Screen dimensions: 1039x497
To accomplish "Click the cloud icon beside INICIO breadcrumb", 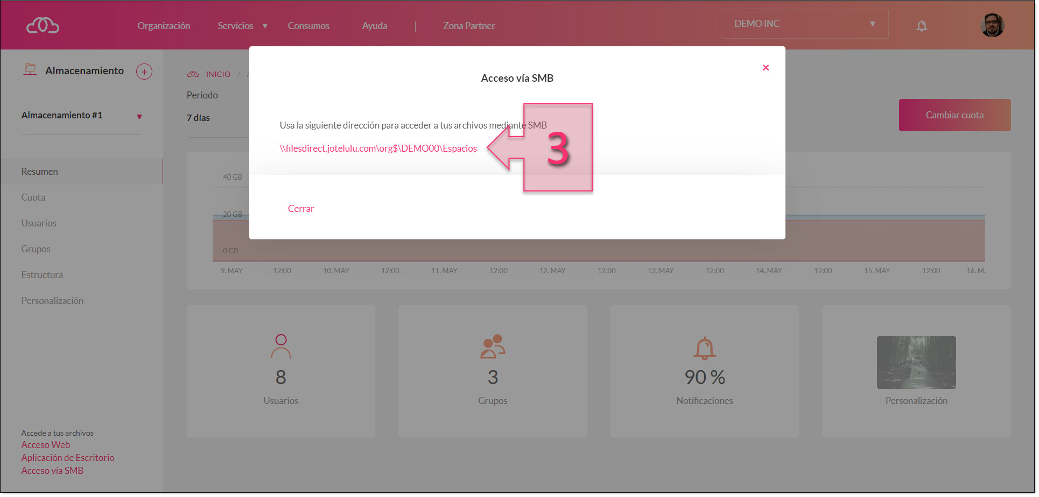I will point(193,74).
